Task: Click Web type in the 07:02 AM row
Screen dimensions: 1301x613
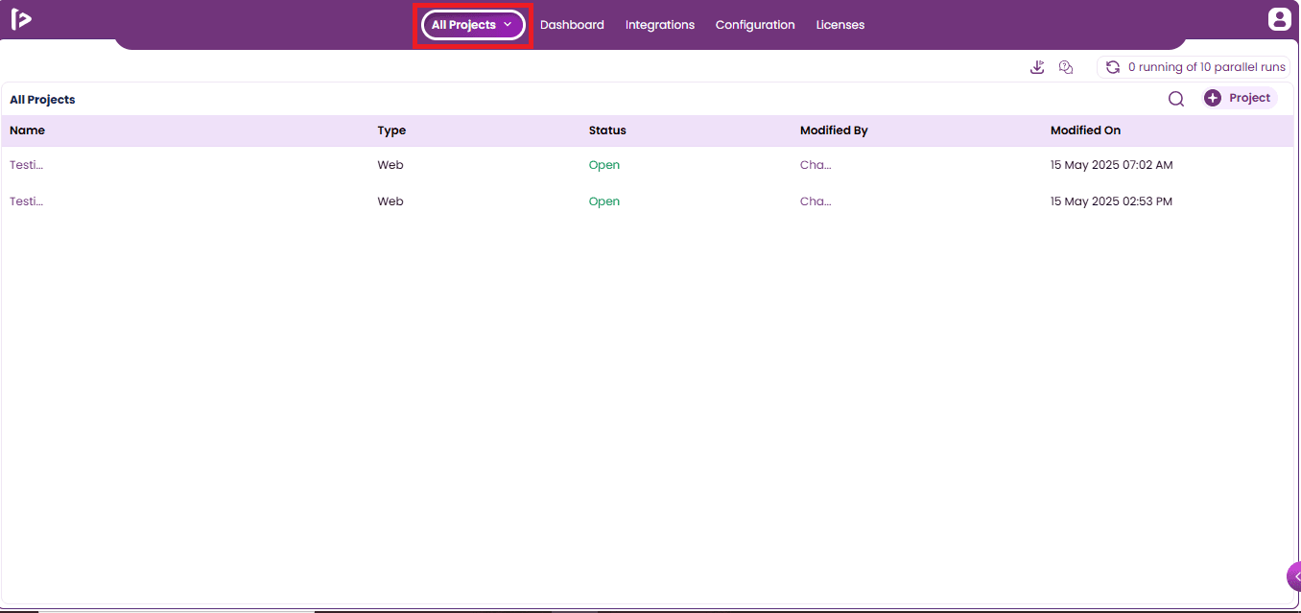Action: (x=390, y=165)
